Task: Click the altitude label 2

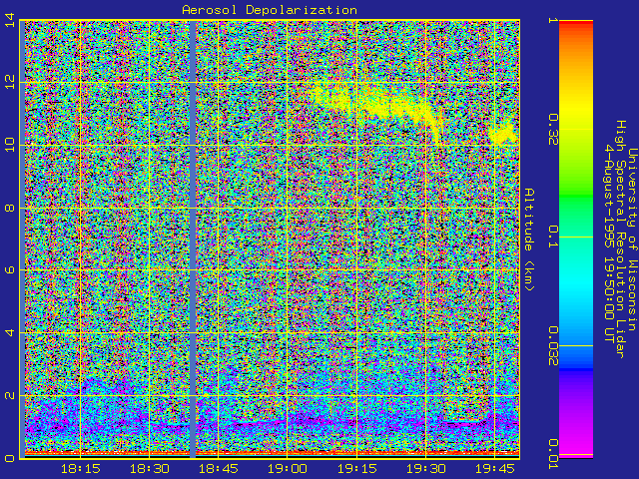Action: coord(10,395)
